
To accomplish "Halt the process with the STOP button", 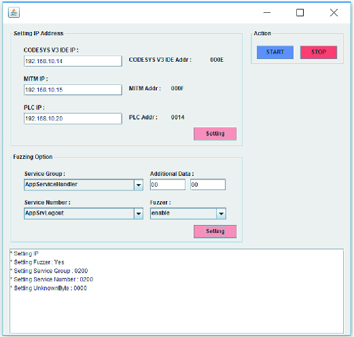I will coord(319,52).
